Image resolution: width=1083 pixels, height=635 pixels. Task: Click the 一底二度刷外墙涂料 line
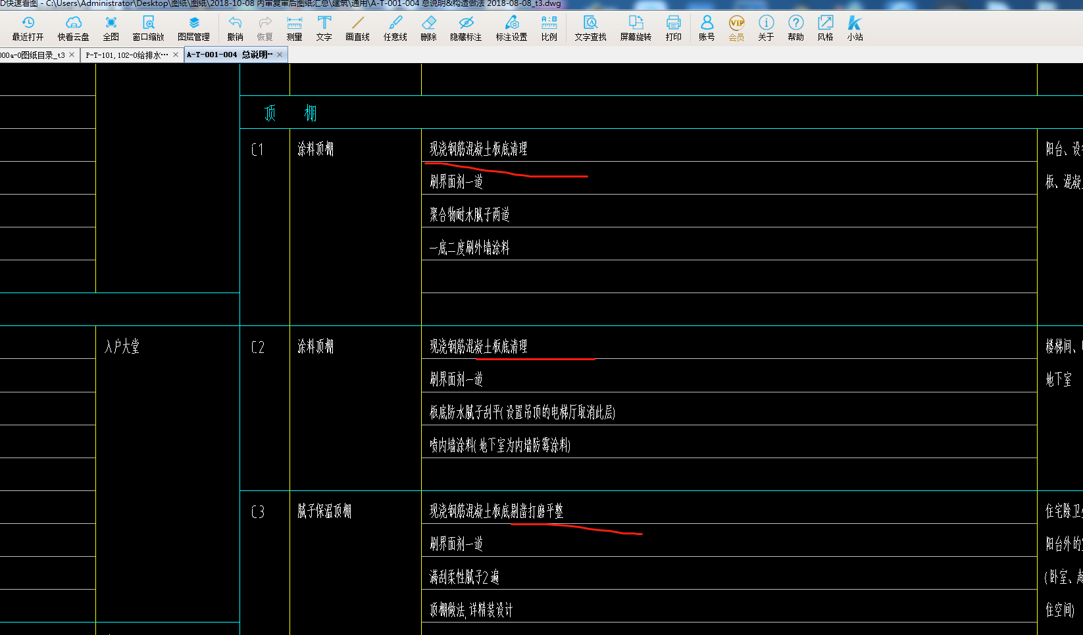pos(470,248)
